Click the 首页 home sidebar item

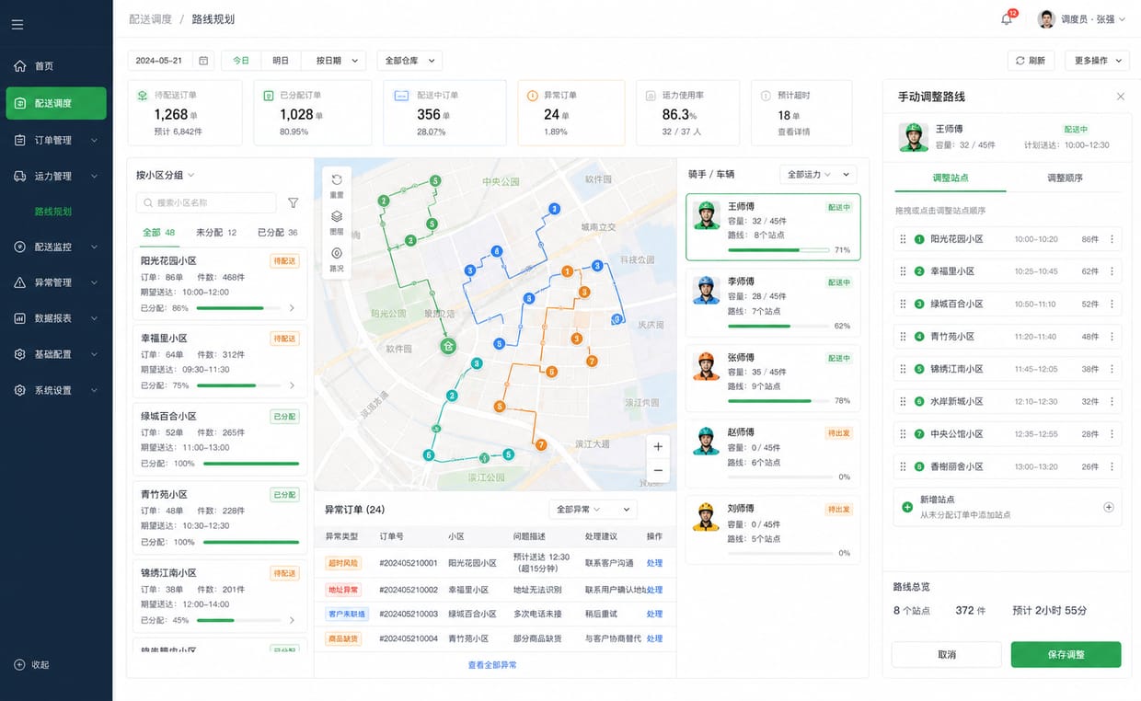56,66
